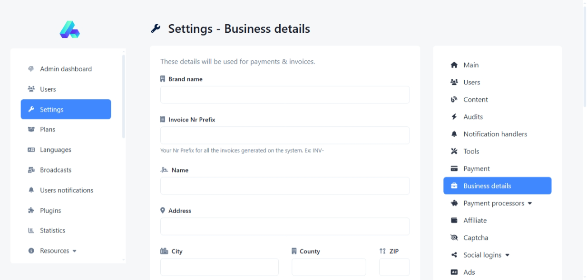Click into the Invoice Nr Prefix field

pyautogui.click(x=284, y=135)
